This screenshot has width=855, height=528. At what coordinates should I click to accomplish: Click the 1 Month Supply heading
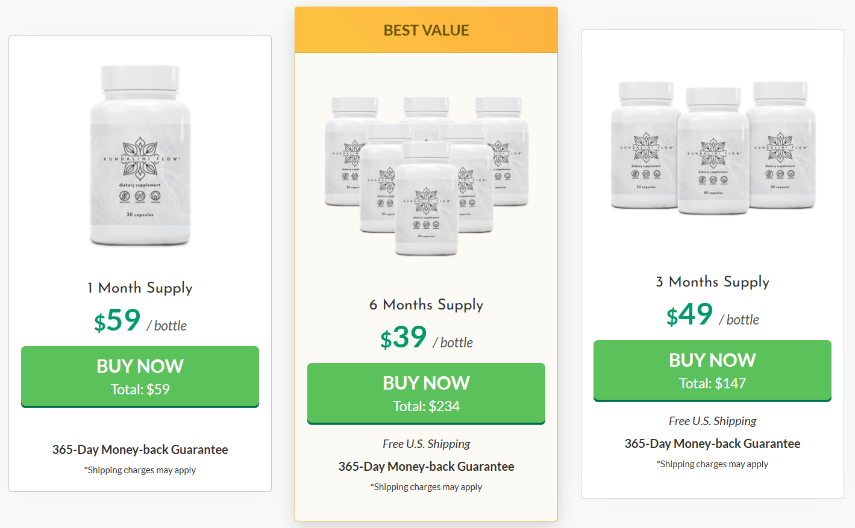(140, 288)
